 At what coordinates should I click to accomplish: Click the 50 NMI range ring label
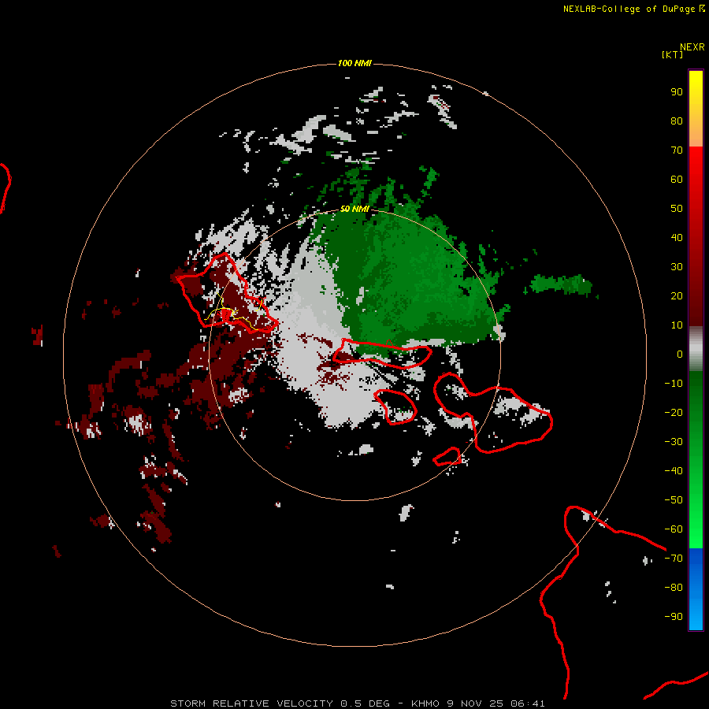pyautogui.click(x=354, y=209)
